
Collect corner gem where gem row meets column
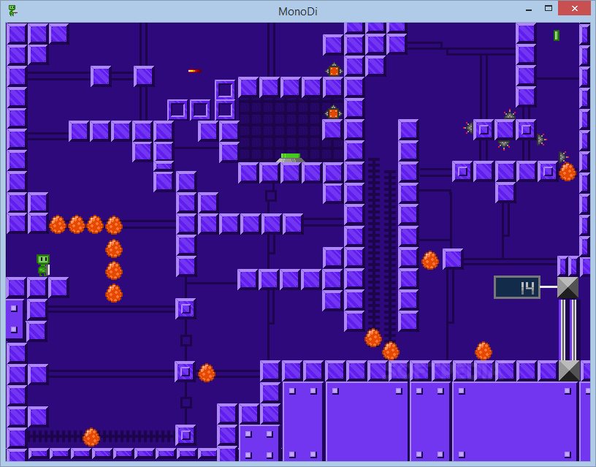click(114, 225)
